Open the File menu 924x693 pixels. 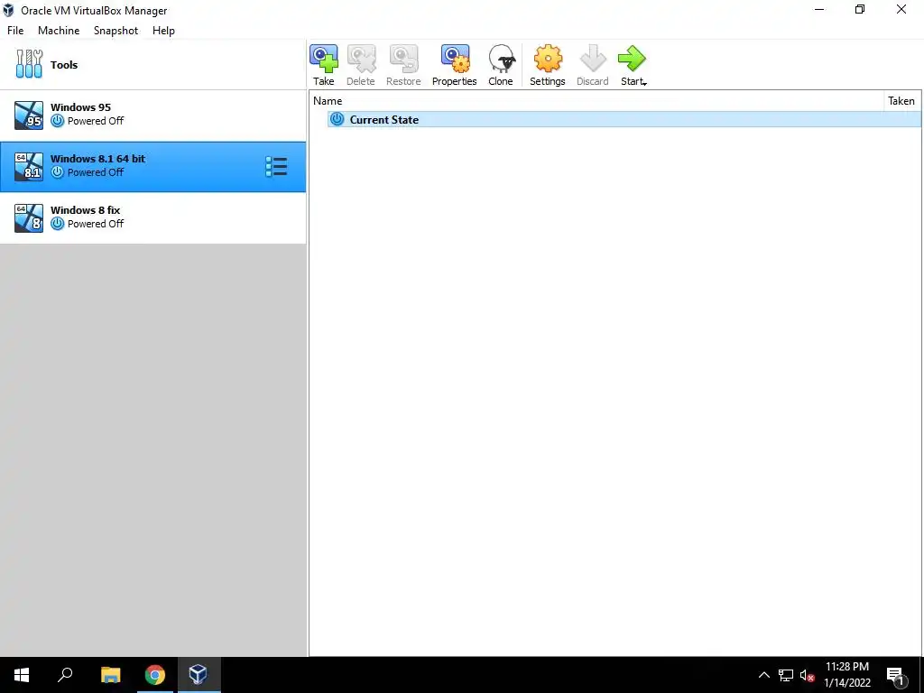pyautogui.click(x=15, y=31)
